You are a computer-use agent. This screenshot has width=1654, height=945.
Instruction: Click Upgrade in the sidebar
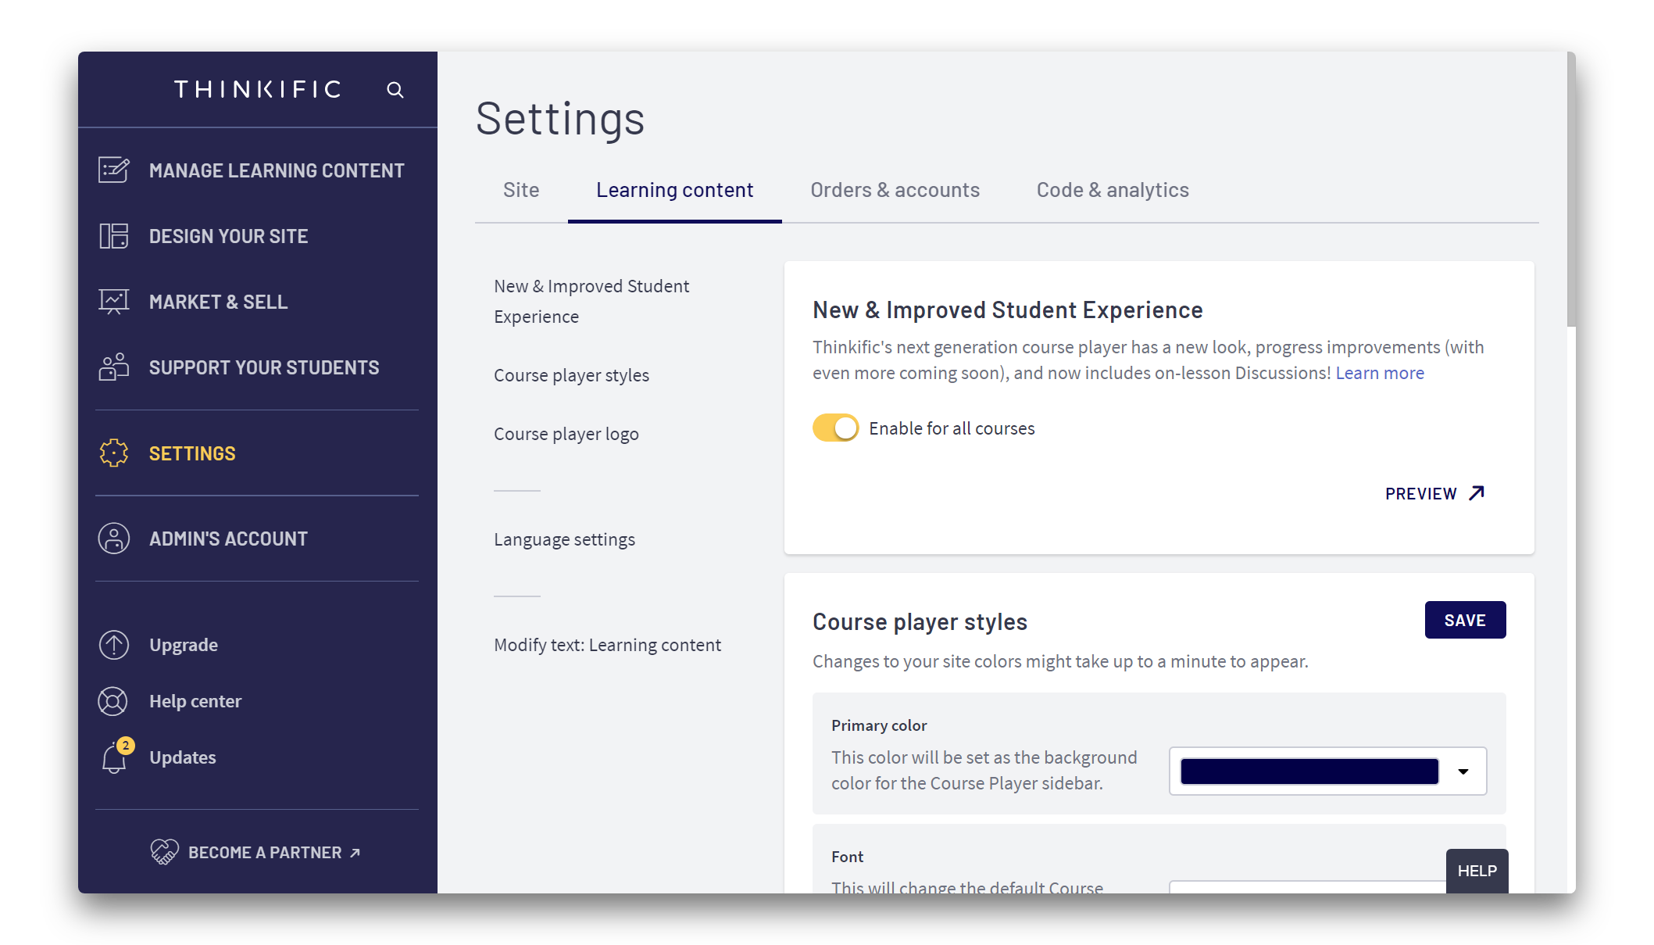click(184, 645)
